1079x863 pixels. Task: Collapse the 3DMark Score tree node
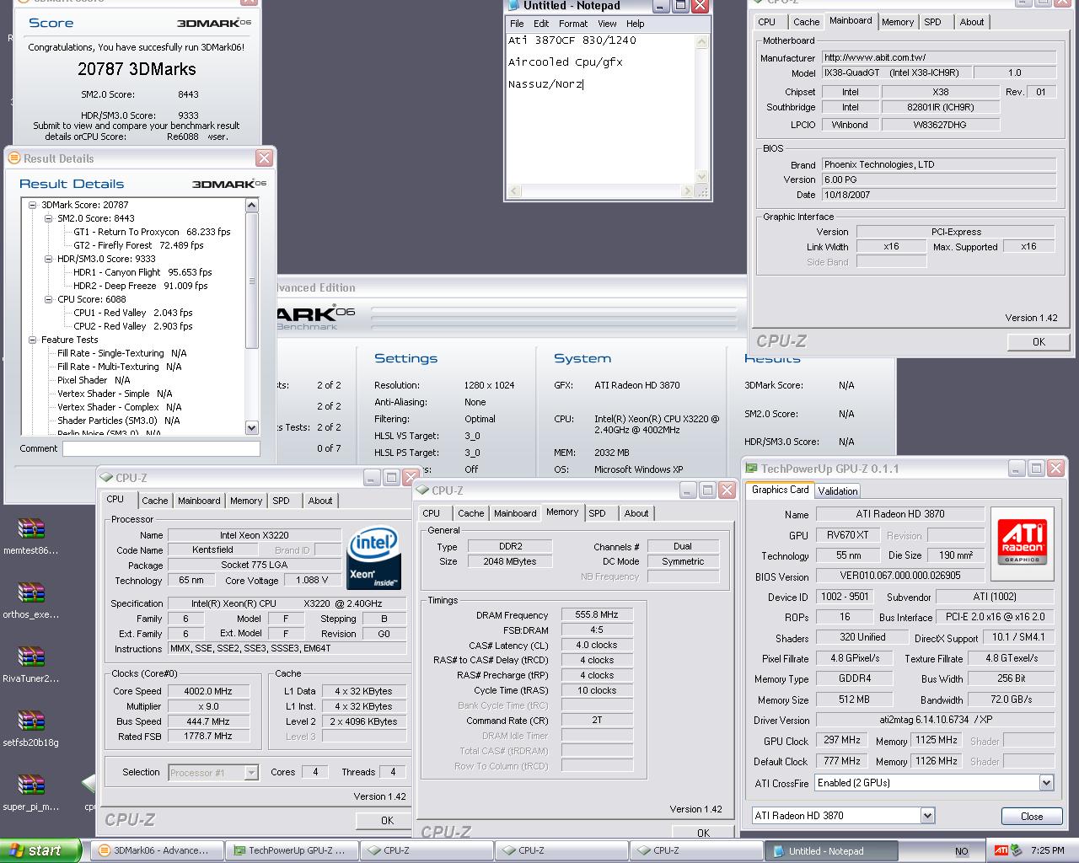(32, 205)
